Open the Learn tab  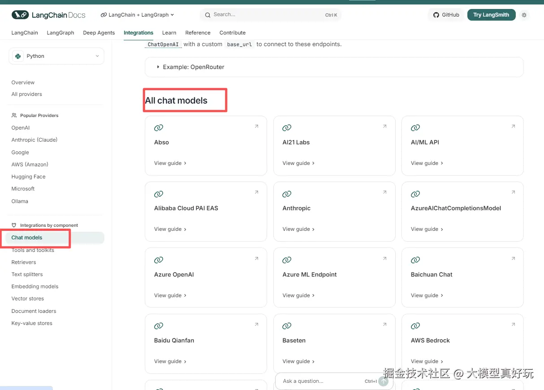(169, 33)
